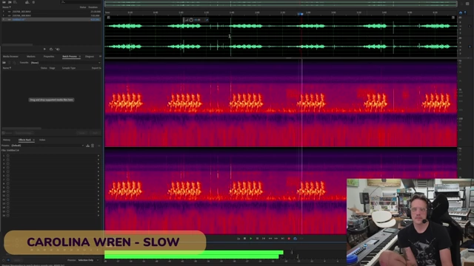This screenshot has width=474, height=266.
Task: Click the Files panel search field
Action: [x=80, y=2]
